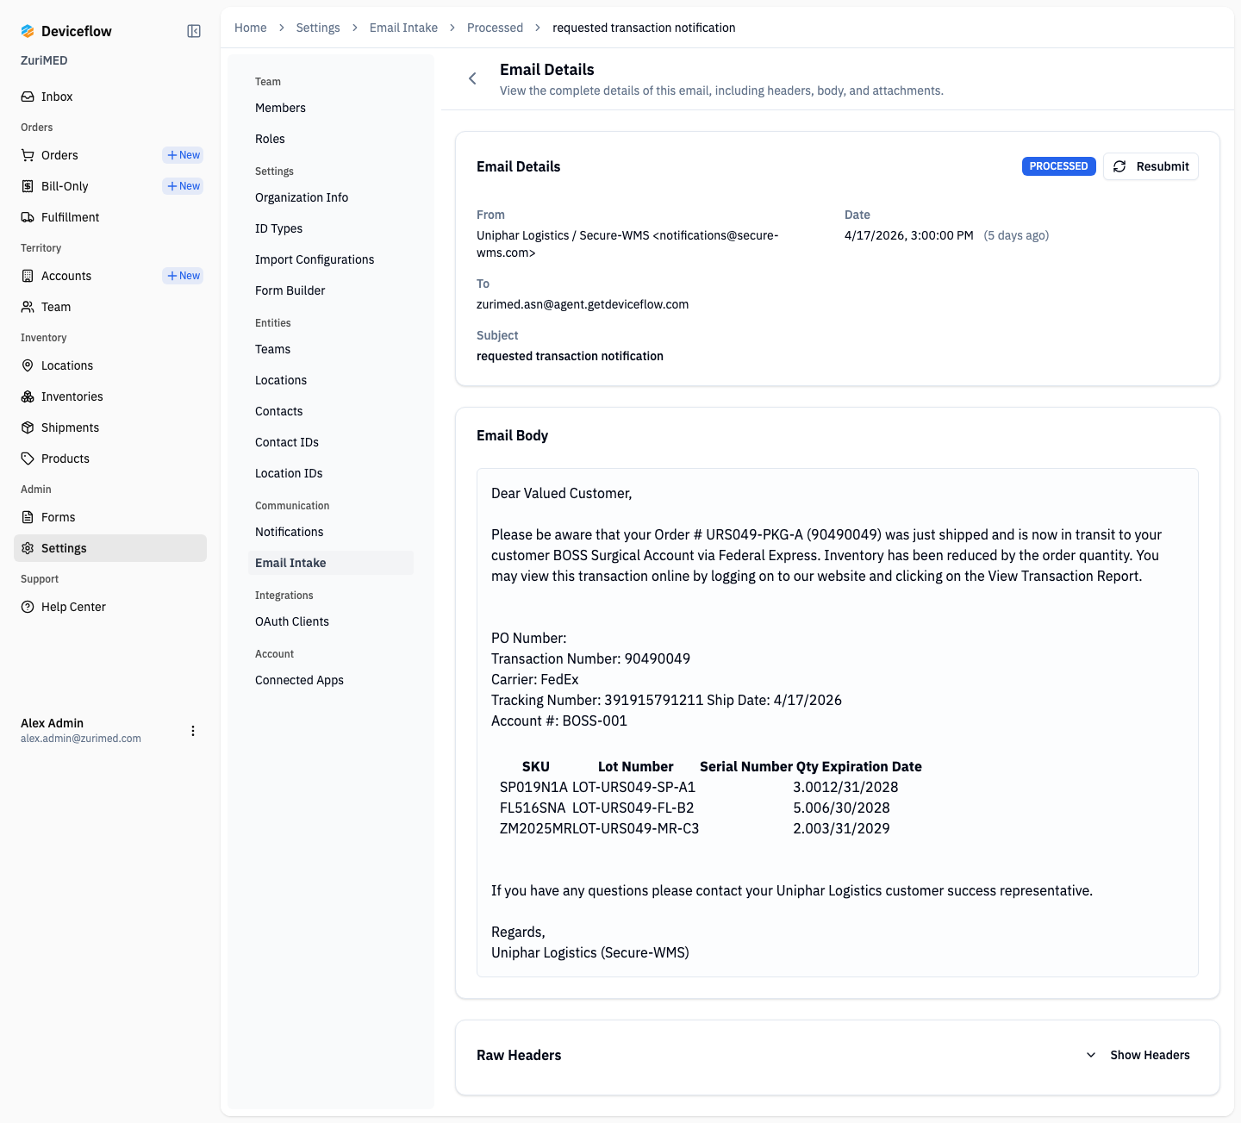This screenshot has width=1241, height=1123.
Task: Click the PROCESSED status badge
Action: [1058, 166]
